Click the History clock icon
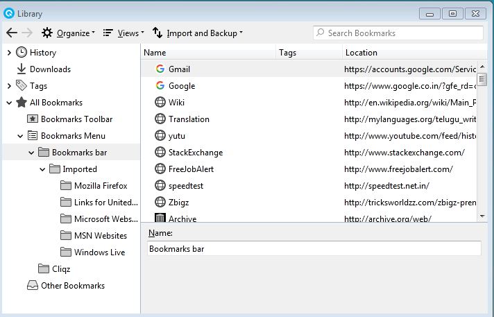 tap(22, 52)
